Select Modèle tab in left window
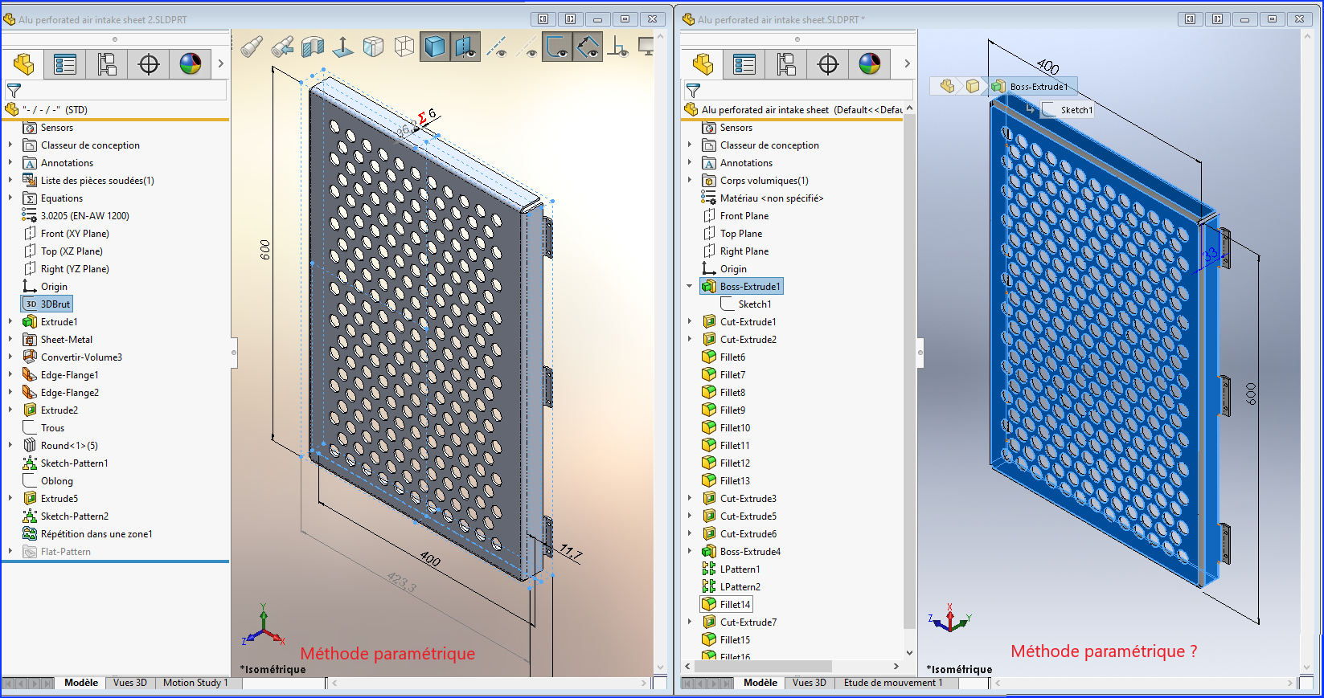The width and height of the screenshot is (1324, 698). pos(81,683)
